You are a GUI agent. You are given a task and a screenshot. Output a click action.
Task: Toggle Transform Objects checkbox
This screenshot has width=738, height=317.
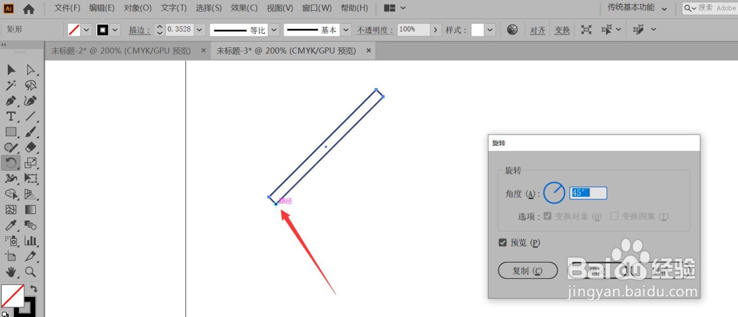548,216
